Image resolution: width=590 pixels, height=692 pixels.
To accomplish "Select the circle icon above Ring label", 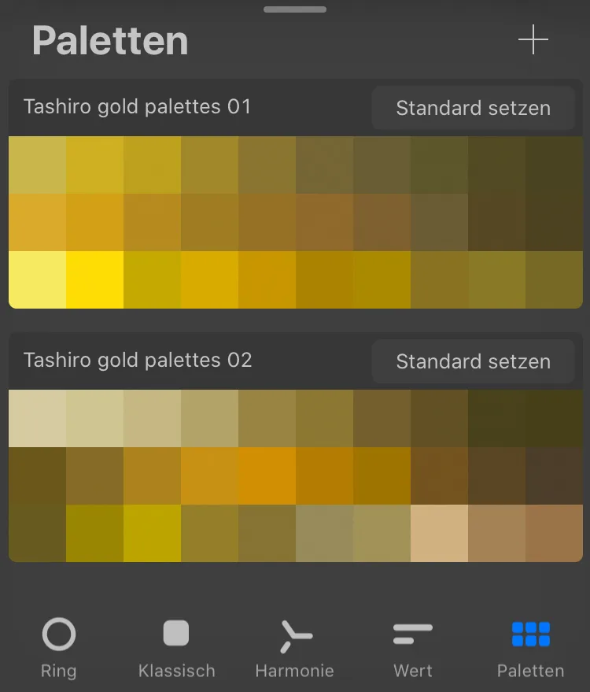I will (x=59, y=634).
